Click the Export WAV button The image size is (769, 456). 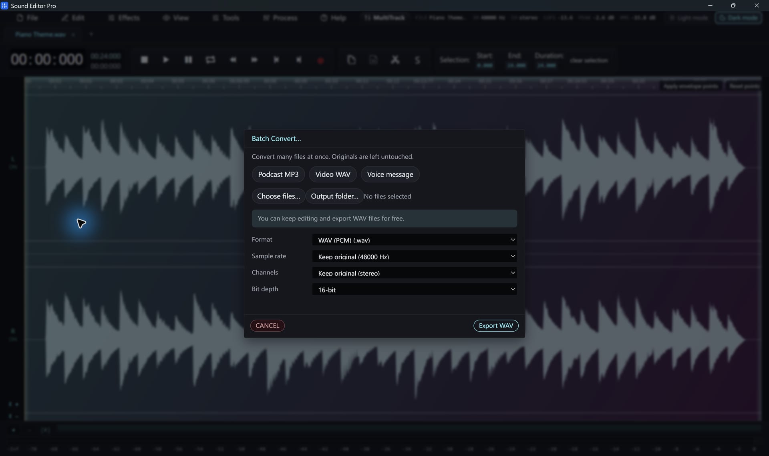tap(496, 326)
